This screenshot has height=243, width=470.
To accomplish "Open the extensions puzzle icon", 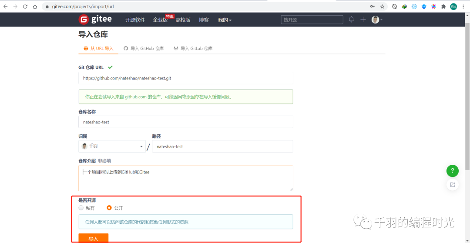I will pos(443,6).
